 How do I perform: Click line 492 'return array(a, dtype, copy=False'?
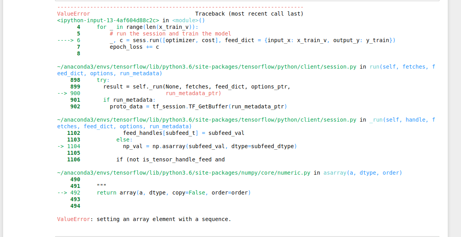click(174, 193)
